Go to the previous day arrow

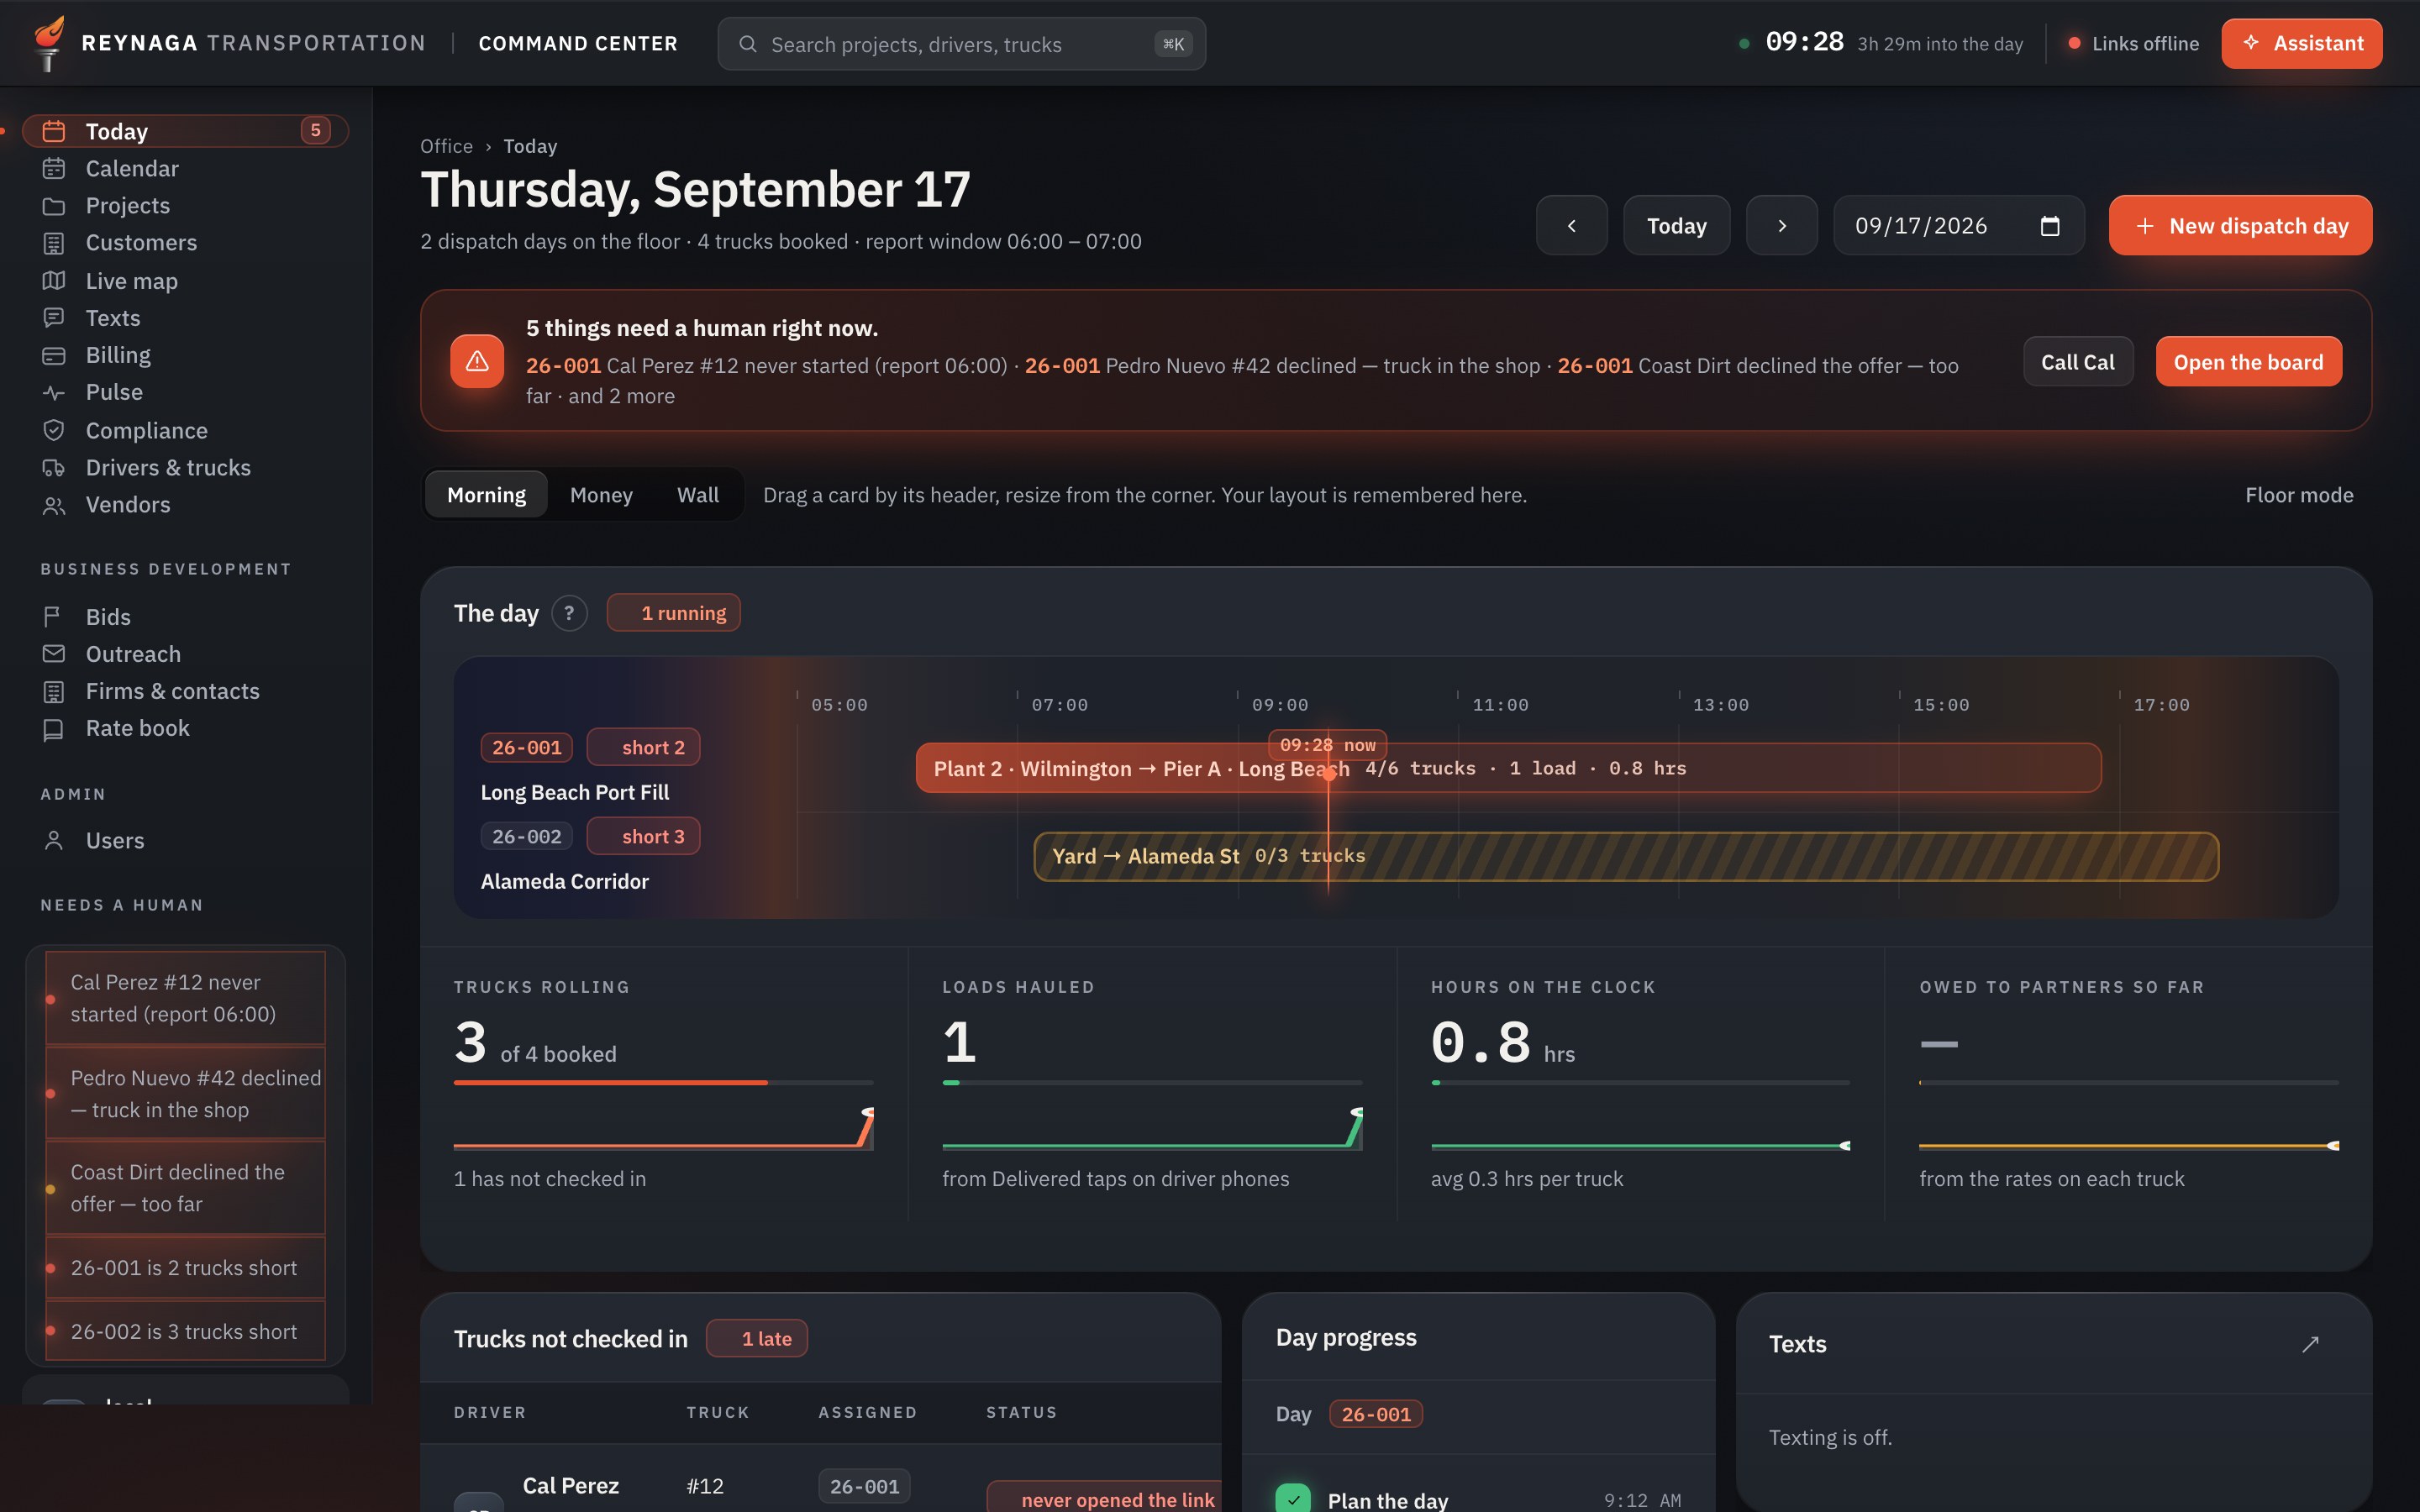[x=1572, y=225]
